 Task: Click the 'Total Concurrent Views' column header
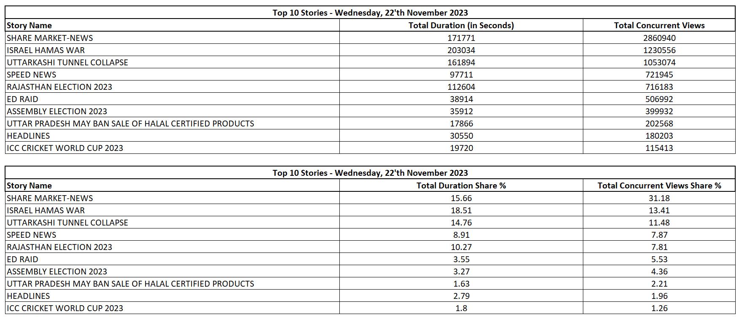point(659,25)
